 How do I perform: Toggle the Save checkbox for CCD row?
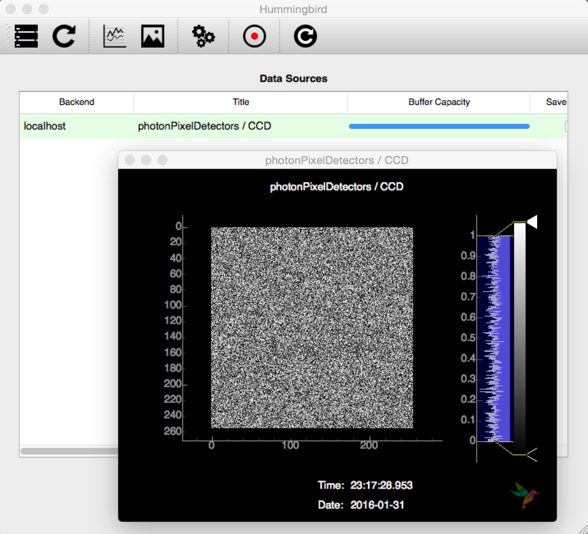click(x=566, y=126)
